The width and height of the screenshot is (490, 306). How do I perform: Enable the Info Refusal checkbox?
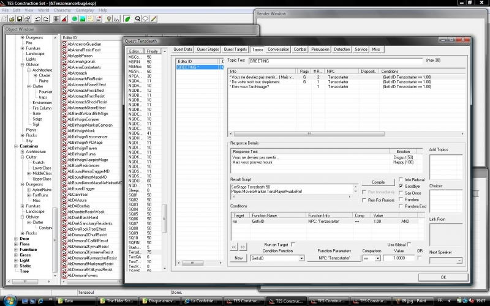pos(401,179)
